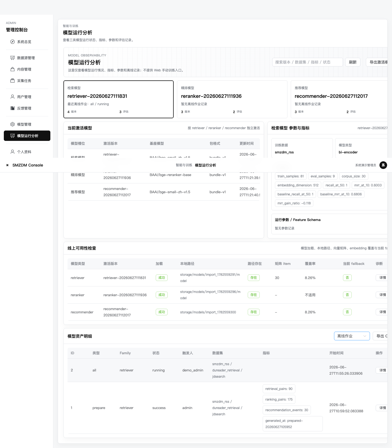Click the demo_admin trigger cell
This screenshot has height=448, width=392.
click(193, 370)
